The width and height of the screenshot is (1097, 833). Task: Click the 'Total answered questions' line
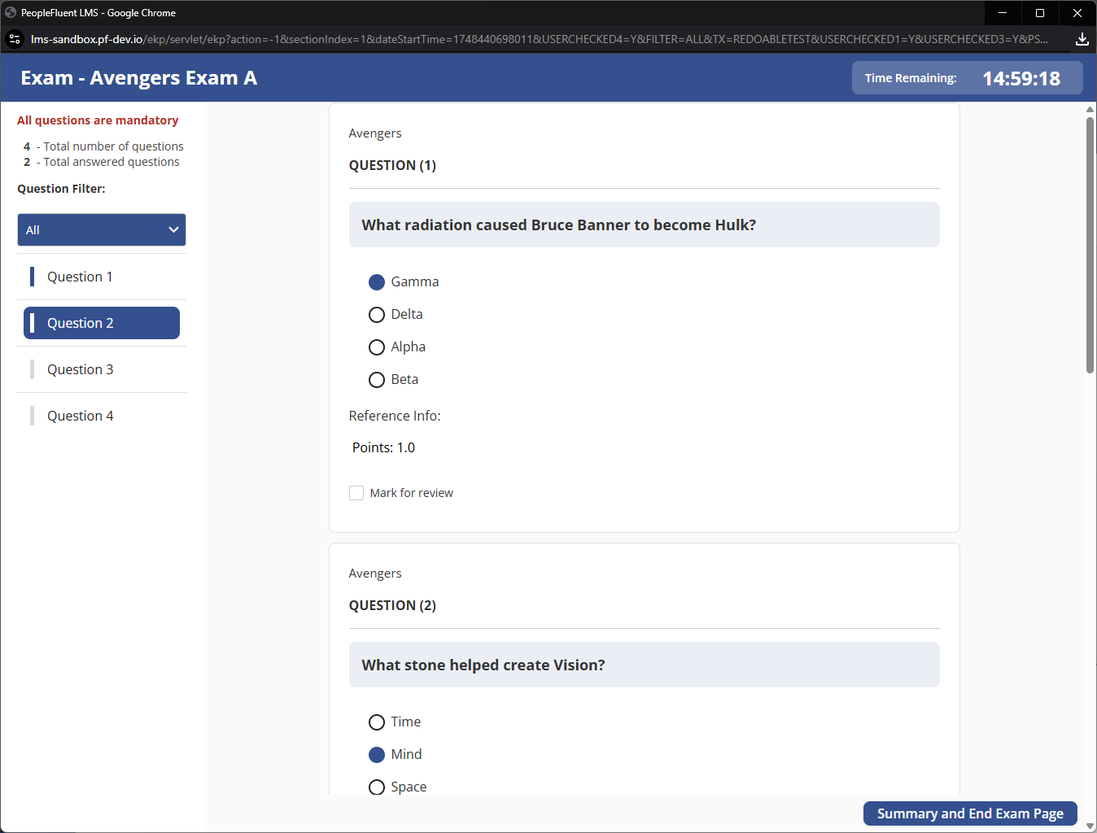[102, 162]
